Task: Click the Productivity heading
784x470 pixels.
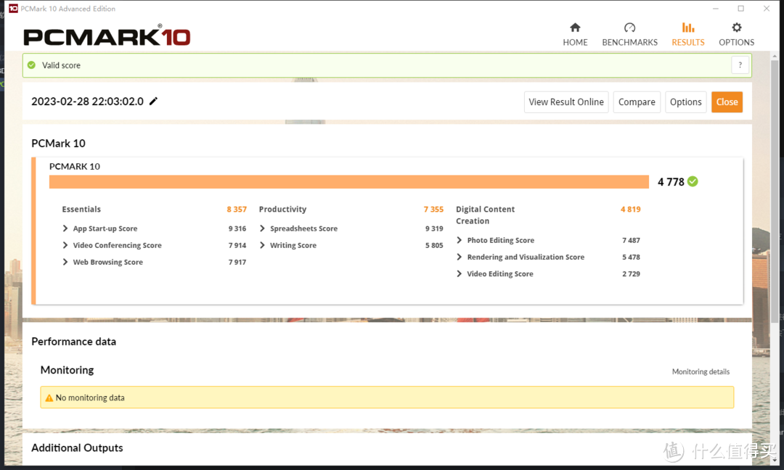Action: tap(282, 210)
